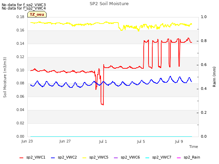Click the yellow sp2_VWC5 legend swatch
Viewport: 219px width, 164px height.
(85, 158)
